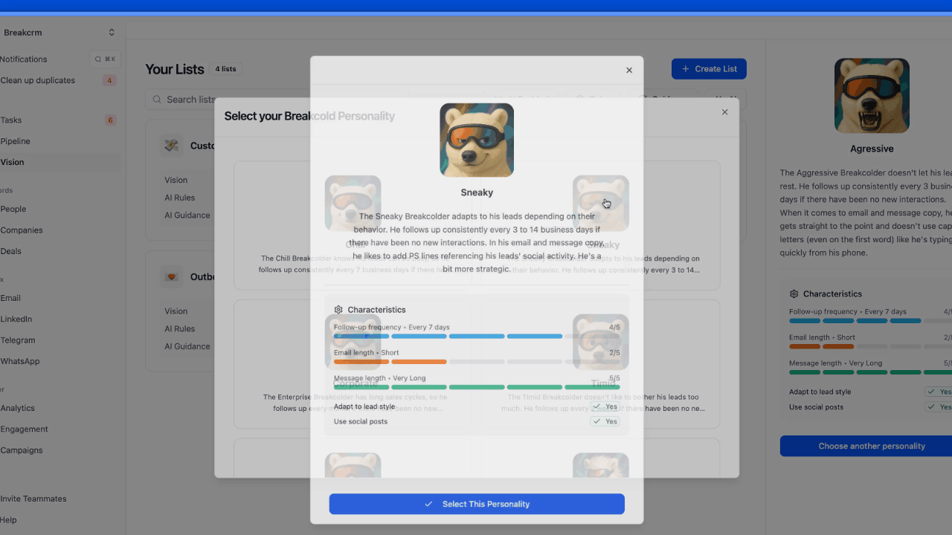The width and height of the screenshot is (952, 535).
Task: Click the 4 lists count badge
Action: pyautogui.click(x=225, y=69)
